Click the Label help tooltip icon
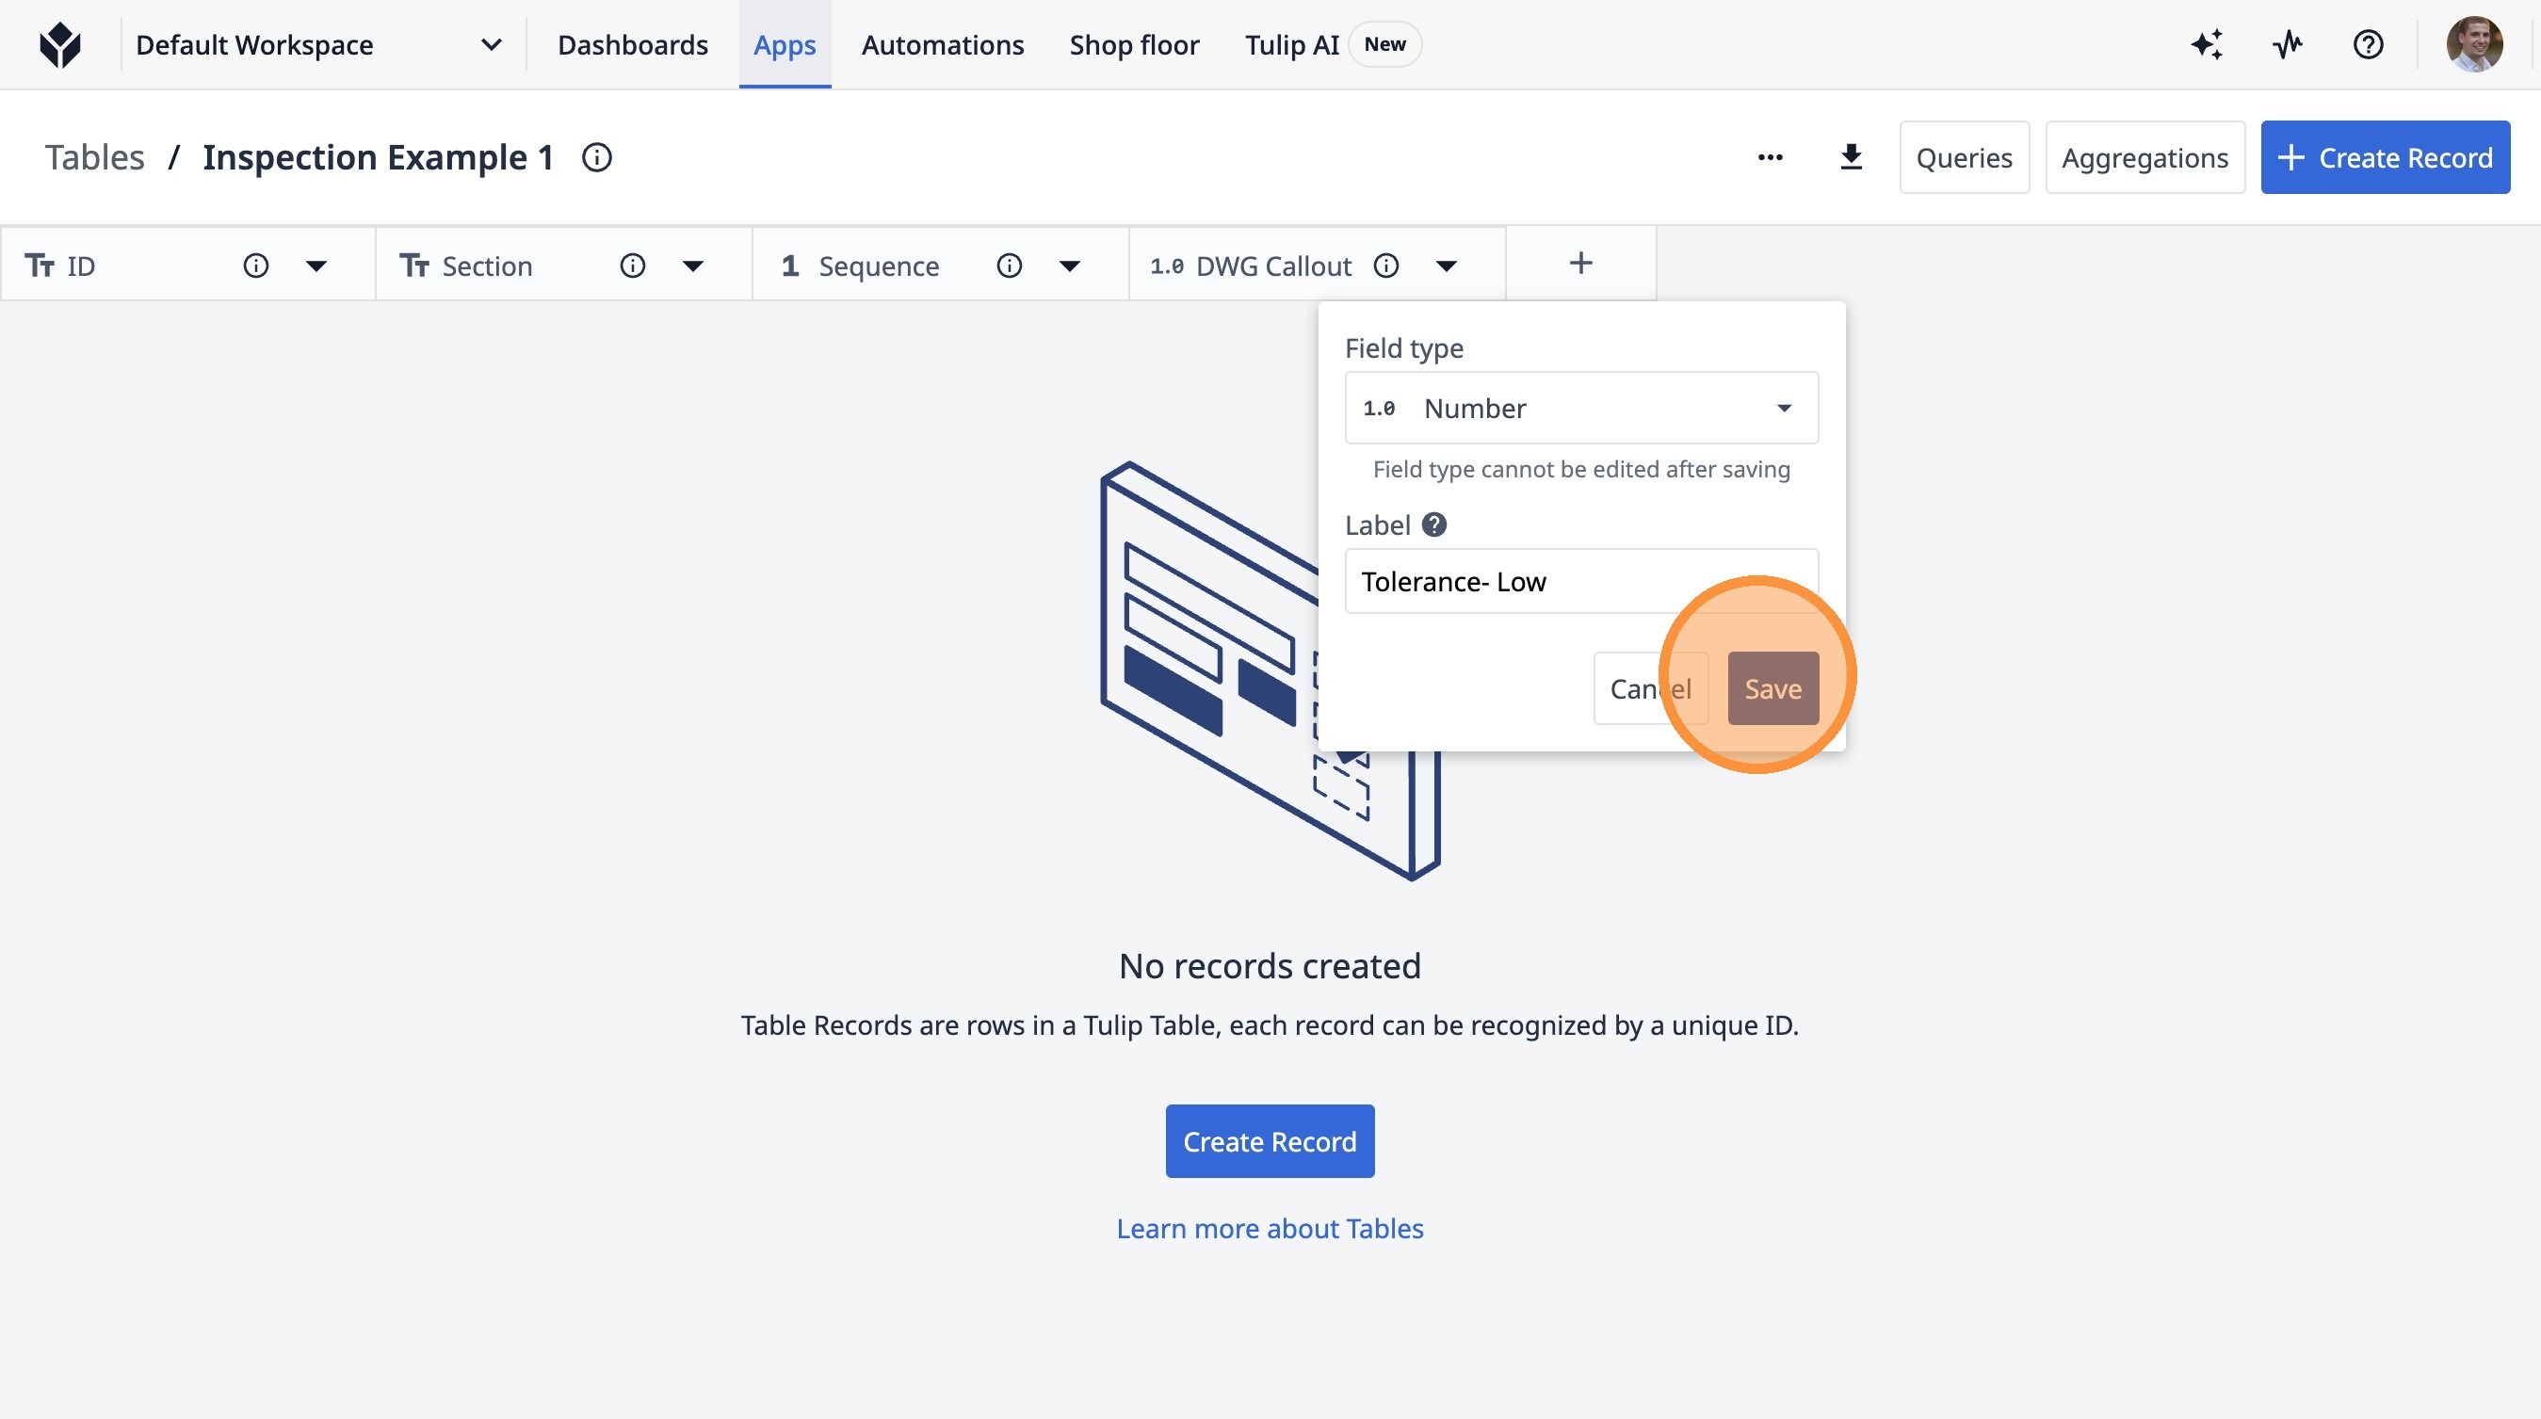This screenshot has height=1419, width=2541. [1434, 524]
